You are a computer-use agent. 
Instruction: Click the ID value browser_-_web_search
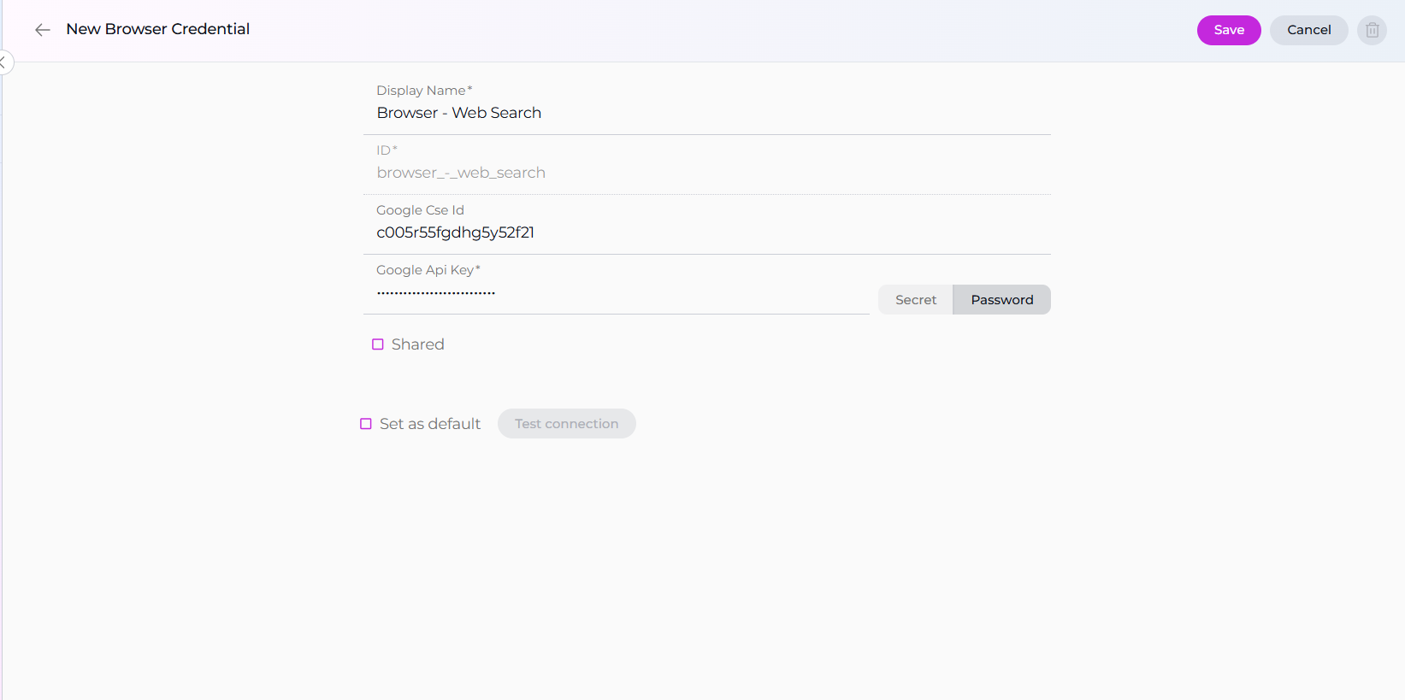461,173
